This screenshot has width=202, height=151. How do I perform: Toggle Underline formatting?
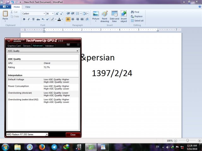coord(33,19)
